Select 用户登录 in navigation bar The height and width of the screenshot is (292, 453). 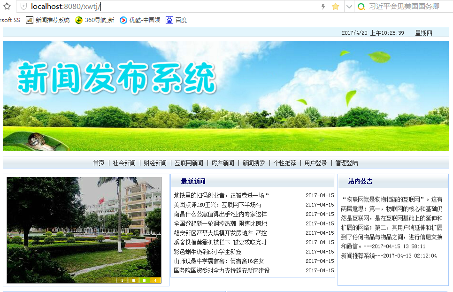[x=315, y=163]
